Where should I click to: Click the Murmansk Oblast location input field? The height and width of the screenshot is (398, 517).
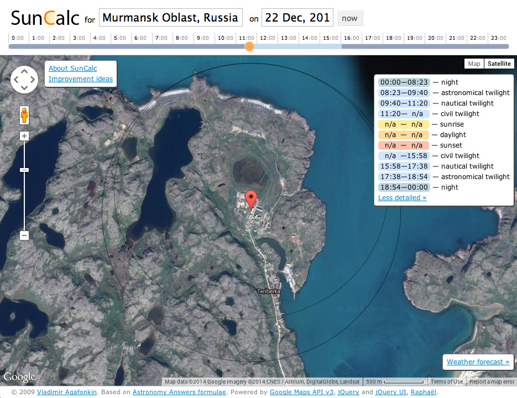click(170, 18)
